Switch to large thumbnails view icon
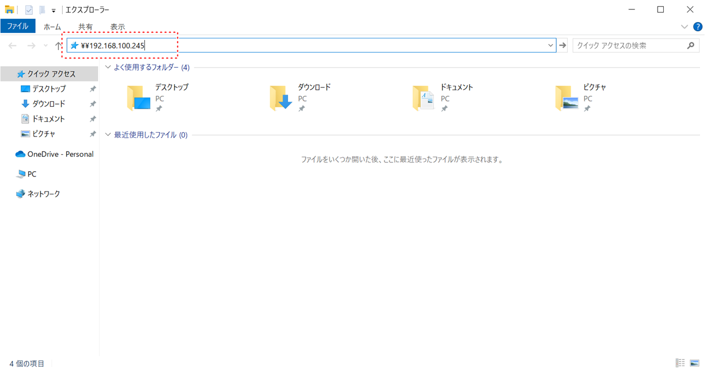 coord(695,363)
